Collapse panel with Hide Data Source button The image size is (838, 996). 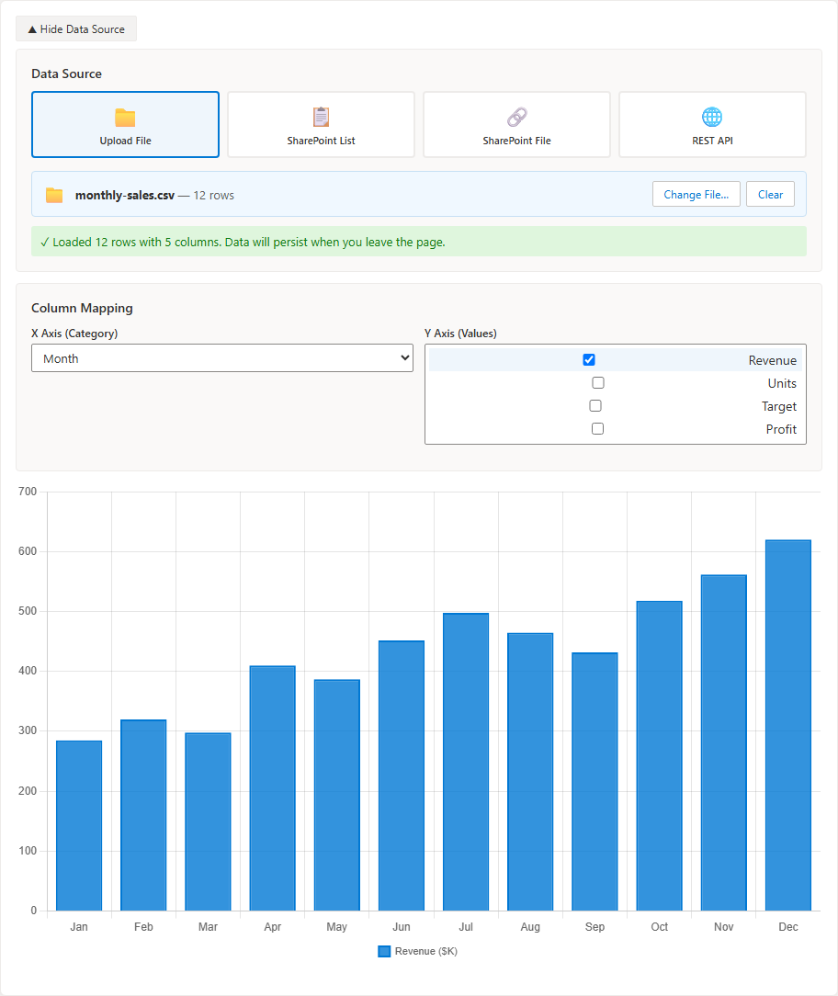coord(76,29)
